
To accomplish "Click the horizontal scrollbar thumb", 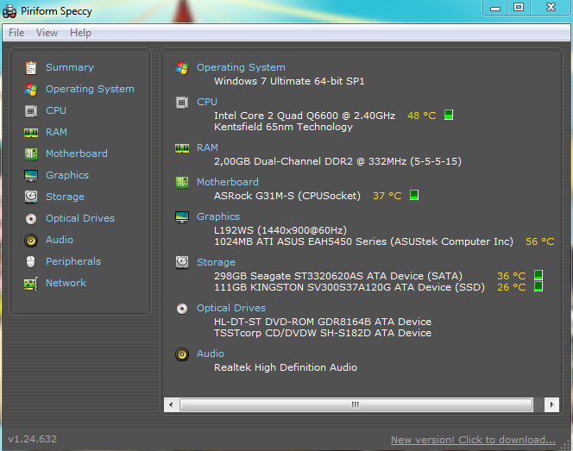I will click(x=356, y=404).
